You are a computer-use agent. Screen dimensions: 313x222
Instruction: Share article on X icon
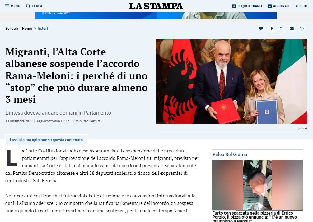click(x=282, y=29)
